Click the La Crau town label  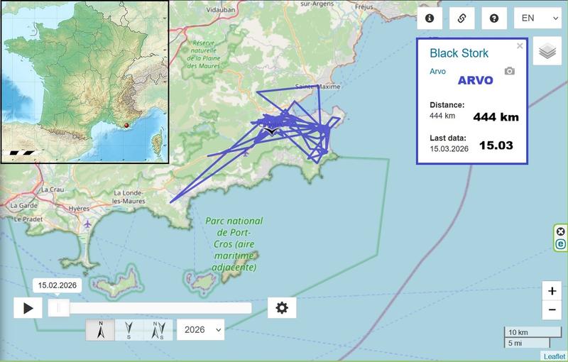point(53,190)
